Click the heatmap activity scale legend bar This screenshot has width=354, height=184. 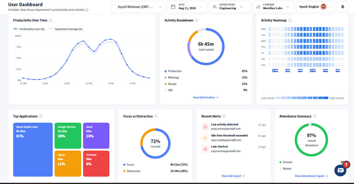click(302, 98)
